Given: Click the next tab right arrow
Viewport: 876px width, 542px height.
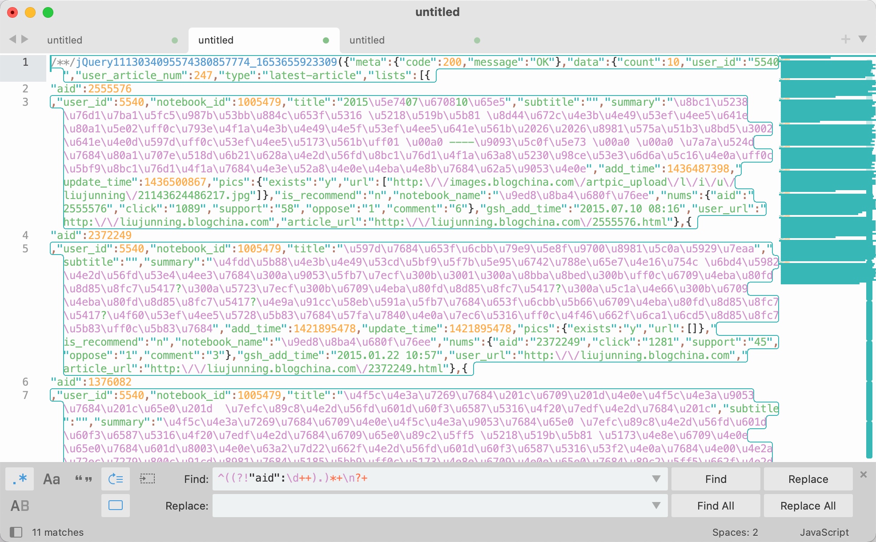Looking at the screenshot, I should coord(25,40).
